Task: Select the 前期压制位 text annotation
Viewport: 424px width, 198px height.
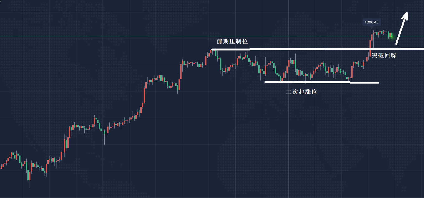Action: pos(232,42)
